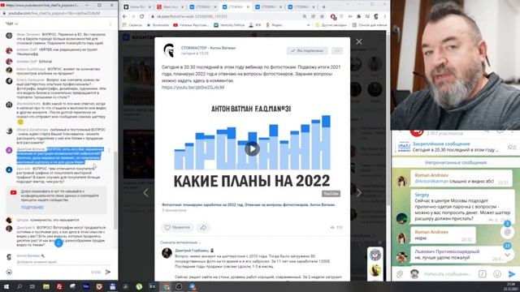Bookmark the page with the star icon

(x=322, y=16)
